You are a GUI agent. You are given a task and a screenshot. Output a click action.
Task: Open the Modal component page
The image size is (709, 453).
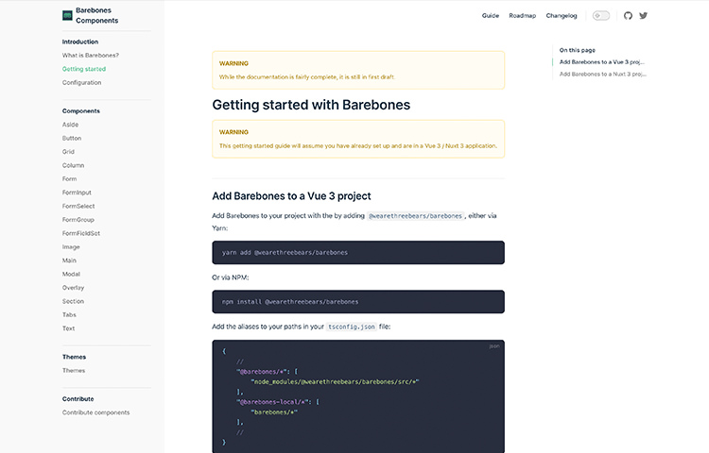pos(71,274)
